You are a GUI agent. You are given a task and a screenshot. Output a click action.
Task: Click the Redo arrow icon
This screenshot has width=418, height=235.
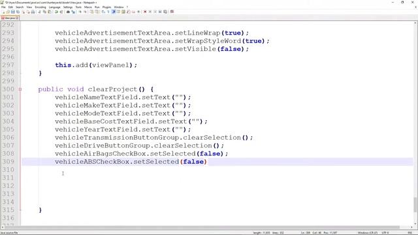pyautogui.click(x=61, y=12)
